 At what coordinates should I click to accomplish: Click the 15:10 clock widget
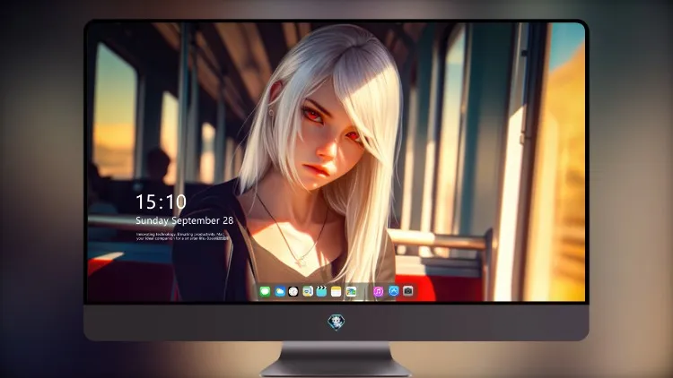(x=161, y=202)
